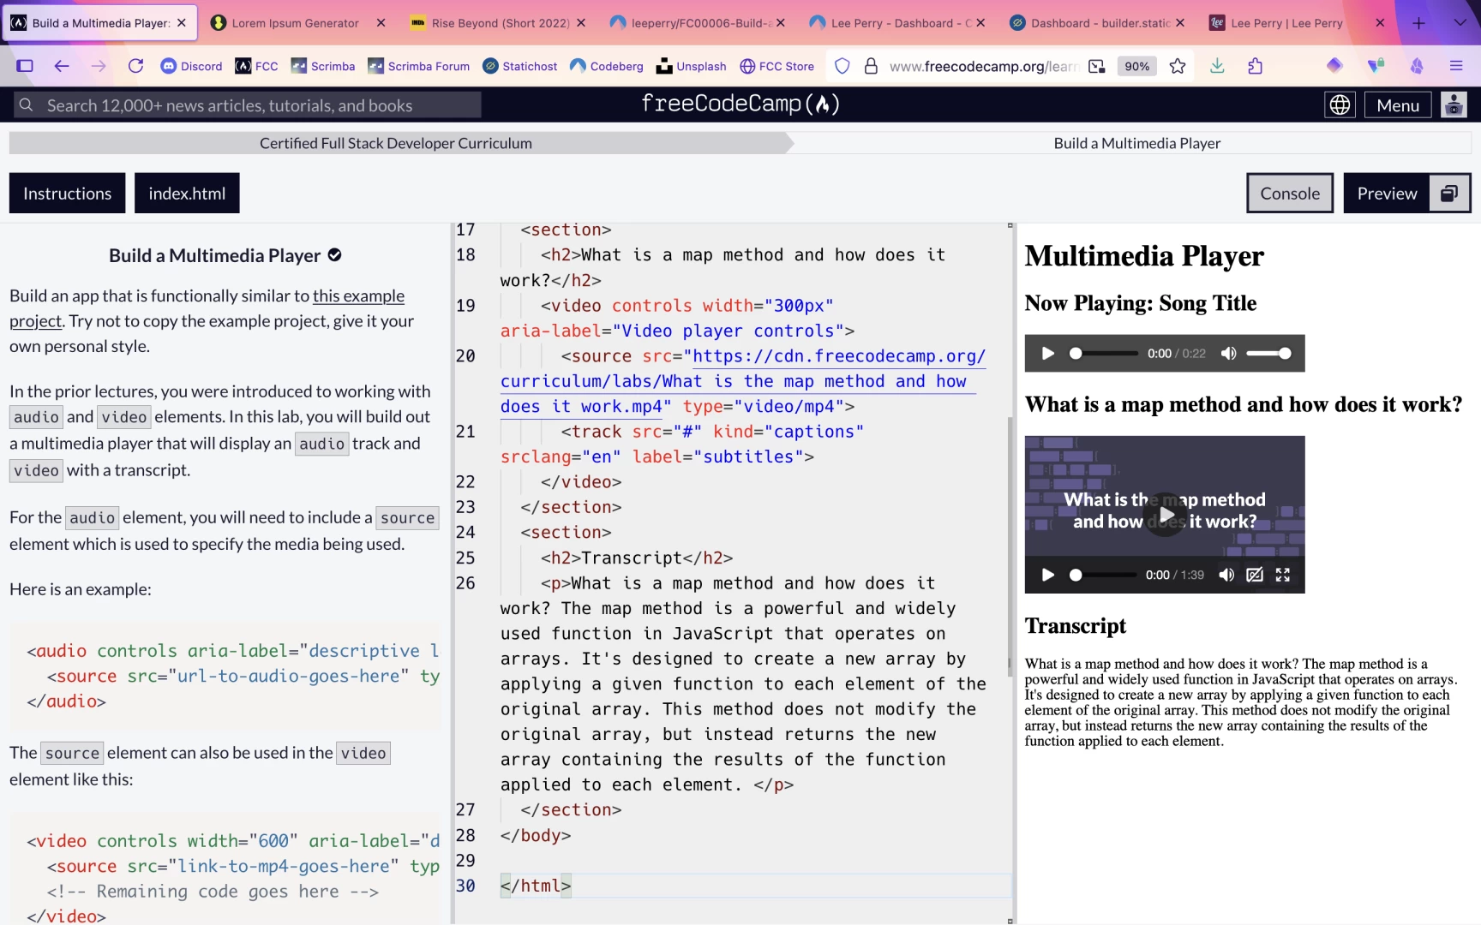
Task: Mute the audio player speaker icon
Action: tap(1227, 353)
